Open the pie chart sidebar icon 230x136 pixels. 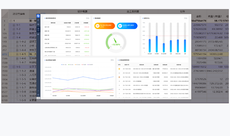38,34
